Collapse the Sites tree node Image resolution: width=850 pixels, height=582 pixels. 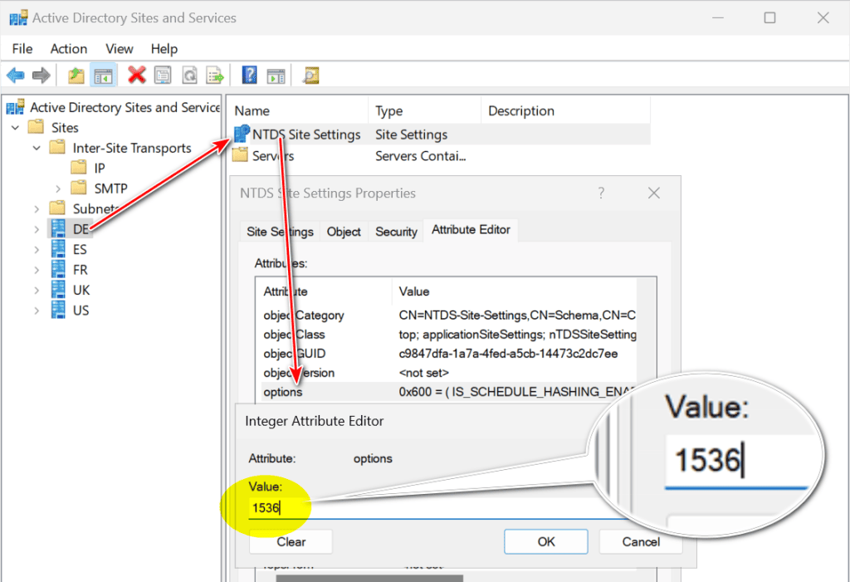(x=15, y=128)
